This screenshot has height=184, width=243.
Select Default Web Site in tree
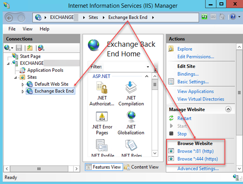[51, 84]
